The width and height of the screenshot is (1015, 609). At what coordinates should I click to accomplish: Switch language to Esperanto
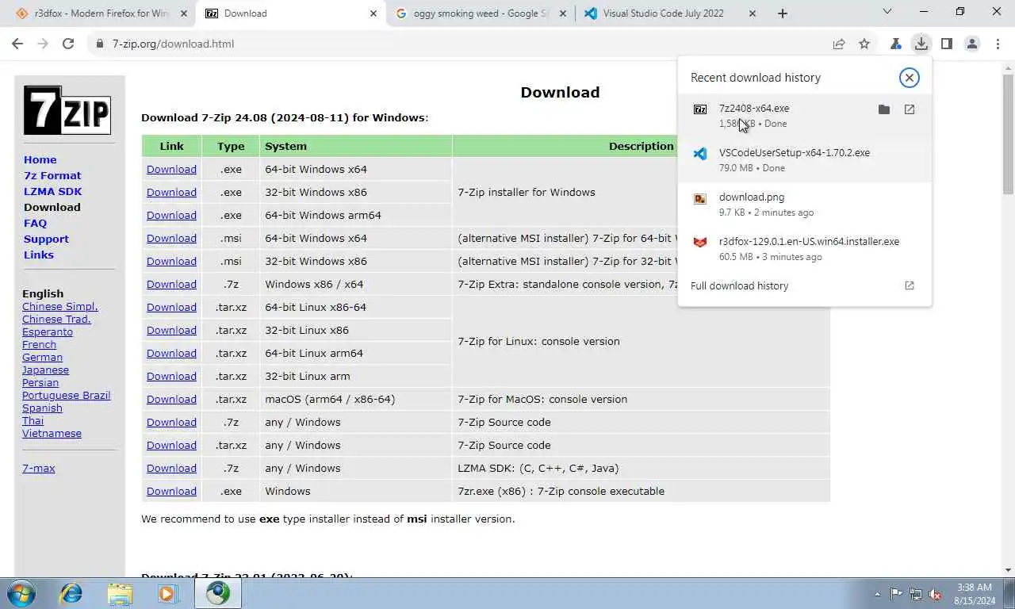48,332
